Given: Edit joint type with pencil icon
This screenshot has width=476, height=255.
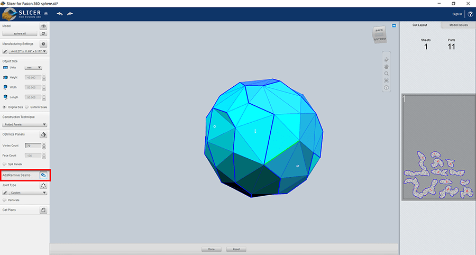Looking at the screenshot, I should point(5,193).
